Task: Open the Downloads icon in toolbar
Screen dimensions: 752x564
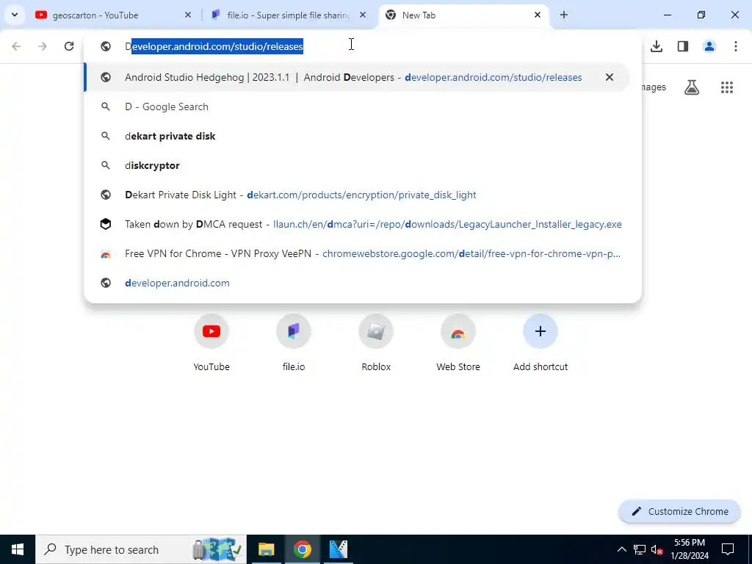Action: pos(657,46)
